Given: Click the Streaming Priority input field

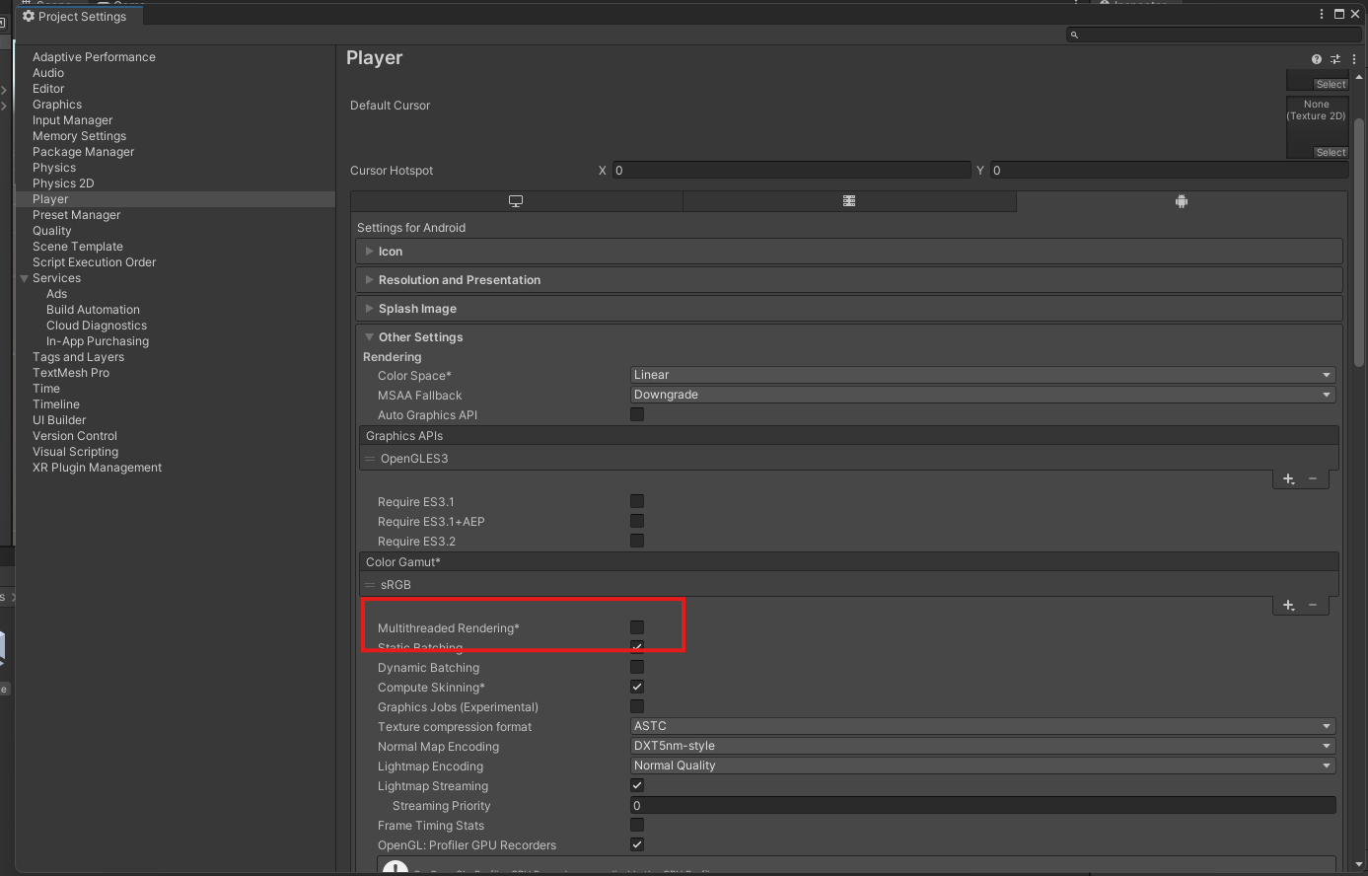Looking at the screenshot, I should pyautogui.click(x=982, y=806).
